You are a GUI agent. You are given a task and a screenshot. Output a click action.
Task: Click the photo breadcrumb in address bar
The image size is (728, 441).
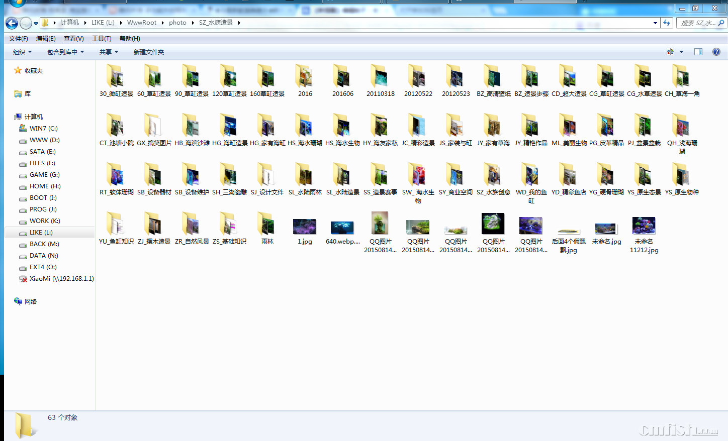pos(177,23)
